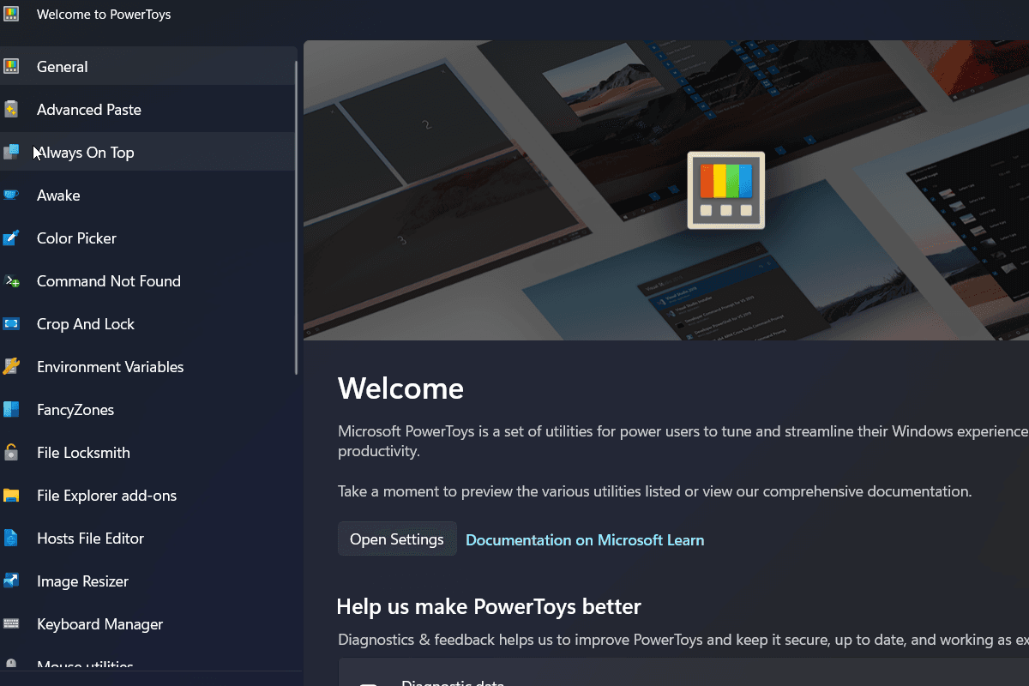The width and height of the screenshot is (1029, 686).
Task: Click the Image Resizer icon
Action: point(10,581)
